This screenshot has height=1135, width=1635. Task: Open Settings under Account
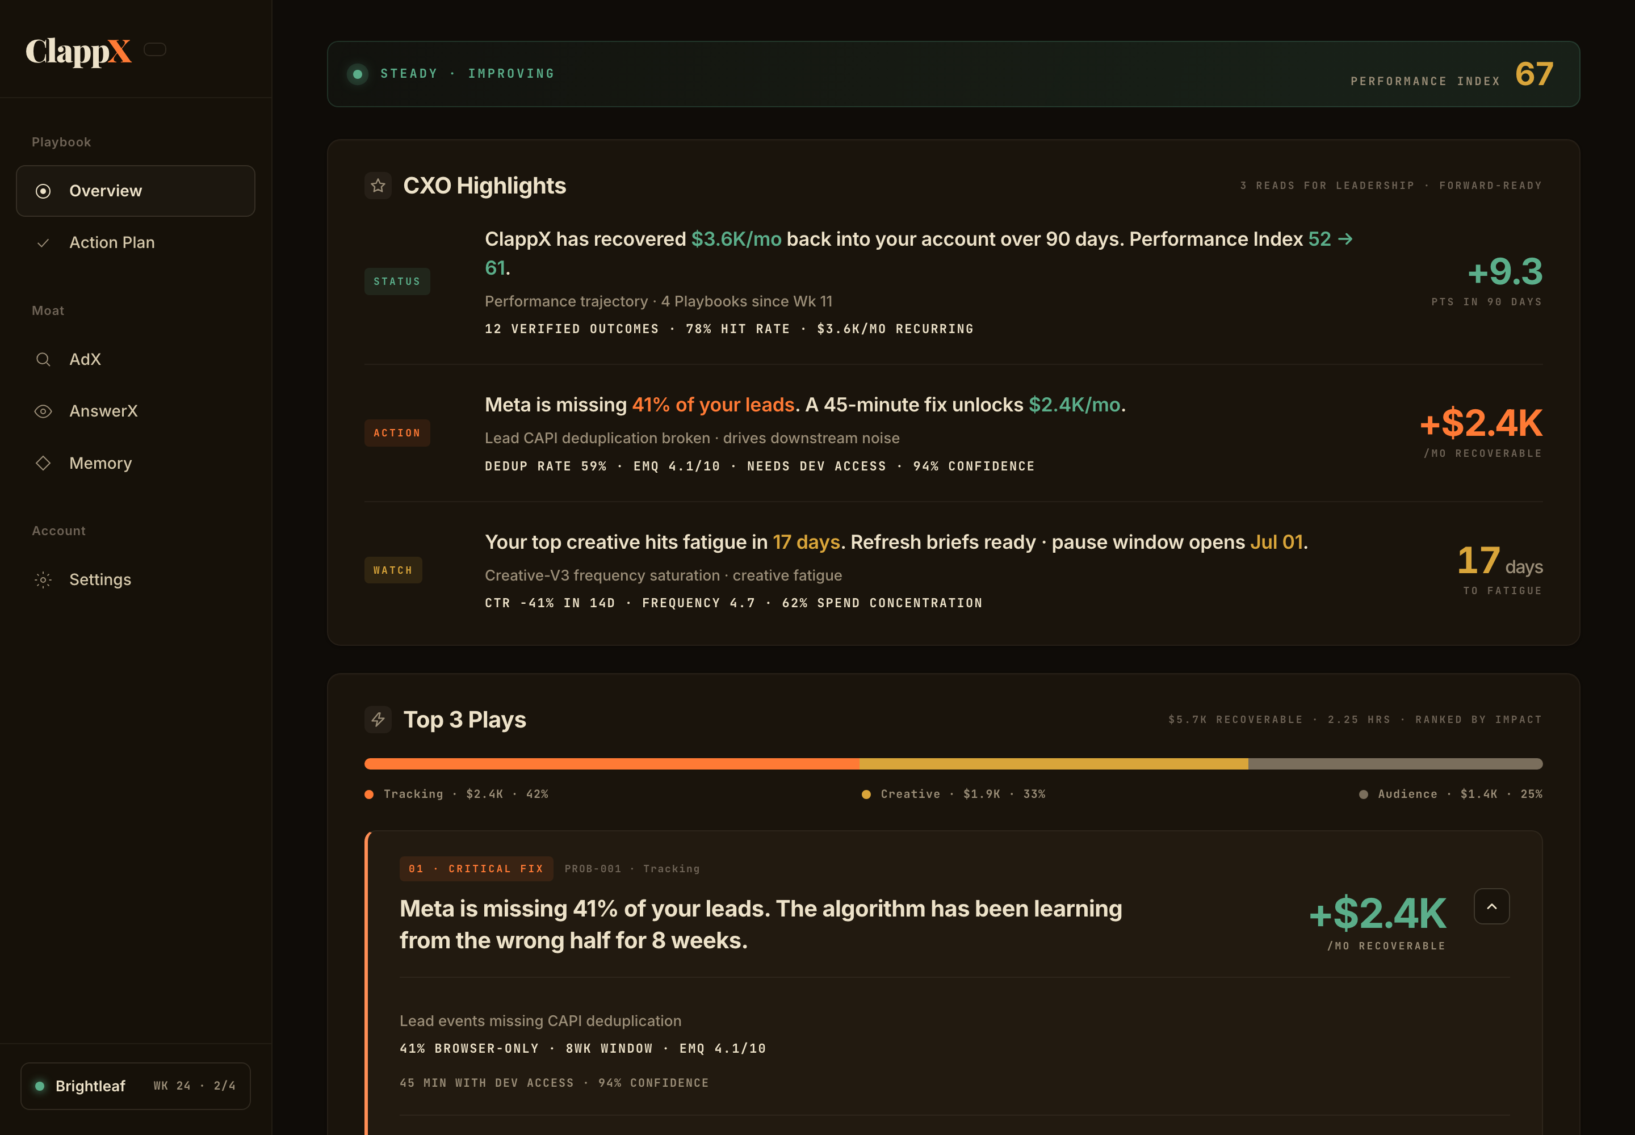click(135, 579)
